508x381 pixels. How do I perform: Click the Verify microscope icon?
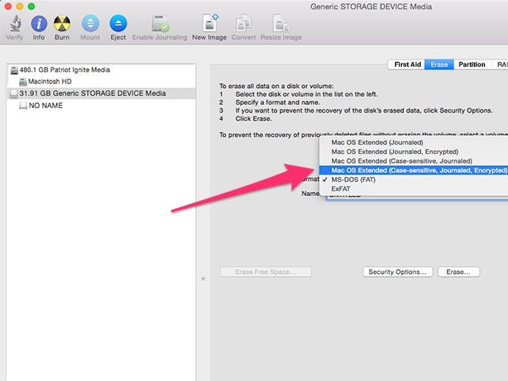[15, 23]
